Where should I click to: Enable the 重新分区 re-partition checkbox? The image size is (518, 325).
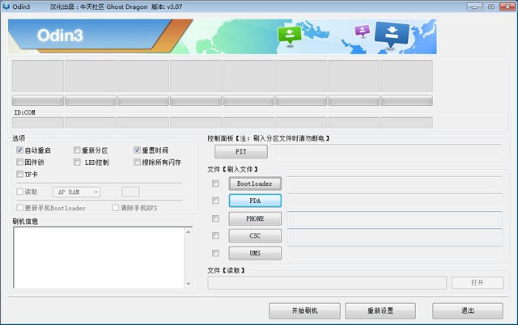point(77,150)
